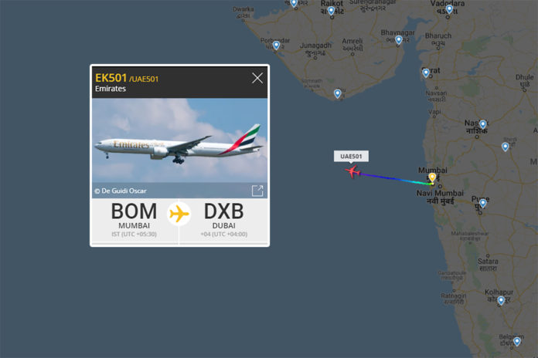Select the Vadodara airport pin
This screenshot has width=538, height=358.
449,9
